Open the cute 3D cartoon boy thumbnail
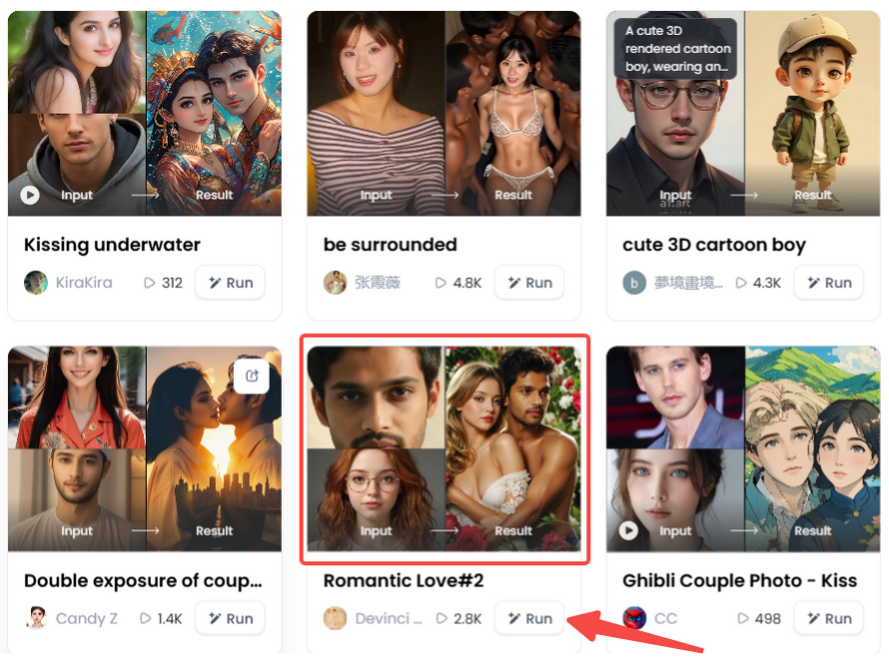889x671 pixels. point(743,113)
